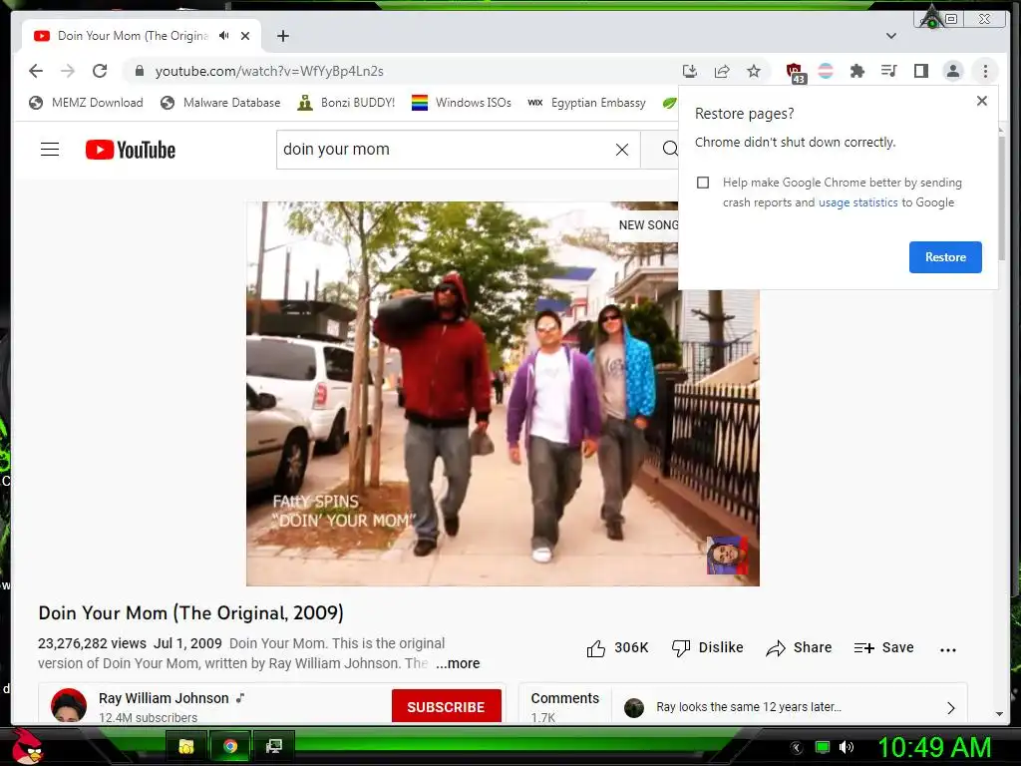The width and height of the screenshot is (1021, 766).
Task: Close the Doin Your Mom tab
Action: click(x=245, y=36)
